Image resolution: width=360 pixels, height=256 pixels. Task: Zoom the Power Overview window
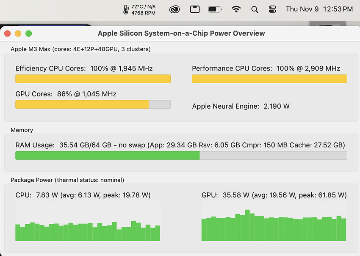[x=29, y=34]
